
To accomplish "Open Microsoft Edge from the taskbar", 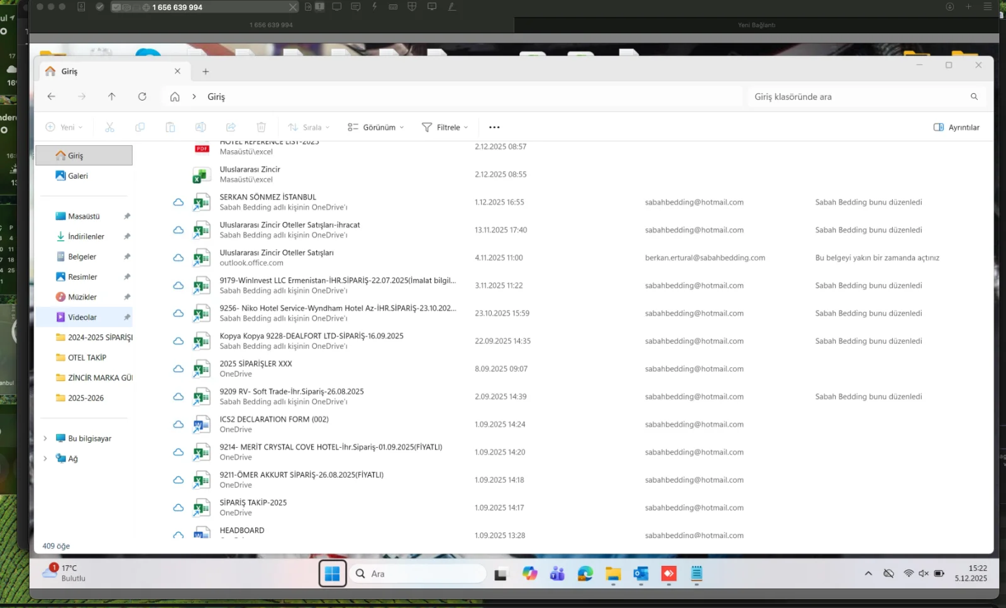I will (x=585, y=573).
